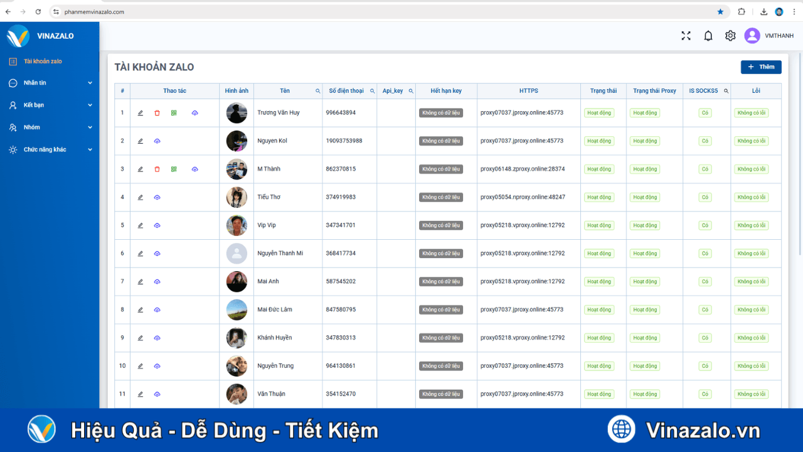The height and width of the screenshot is (452, 803).
Task: Click Tiểu Thơ's profile picture
Action: coord(237,196)
